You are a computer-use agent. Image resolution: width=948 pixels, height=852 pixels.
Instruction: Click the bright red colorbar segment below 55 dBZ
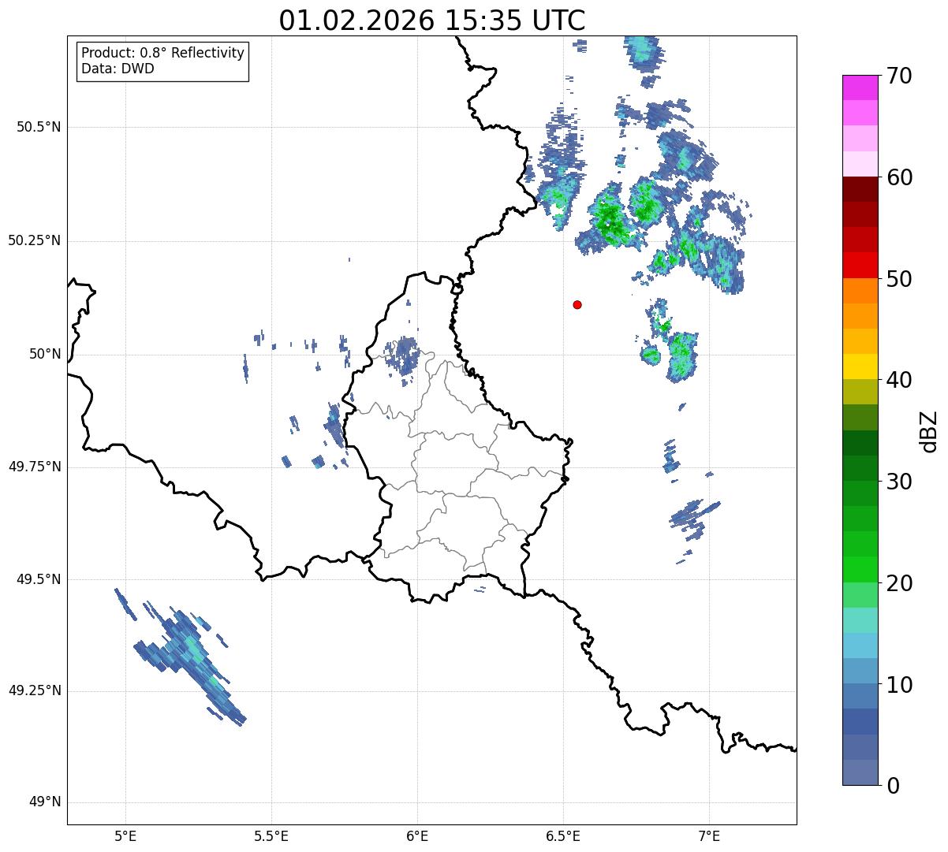860,266
